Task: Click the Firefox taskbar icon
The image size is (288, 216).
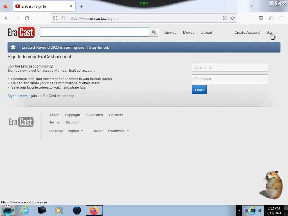Action: (94, 210)
